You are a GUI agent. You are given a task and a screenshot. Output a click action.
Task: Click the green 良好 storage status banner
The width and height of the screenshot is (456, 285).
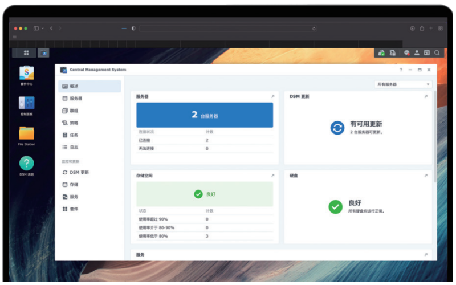coord(205,194)
